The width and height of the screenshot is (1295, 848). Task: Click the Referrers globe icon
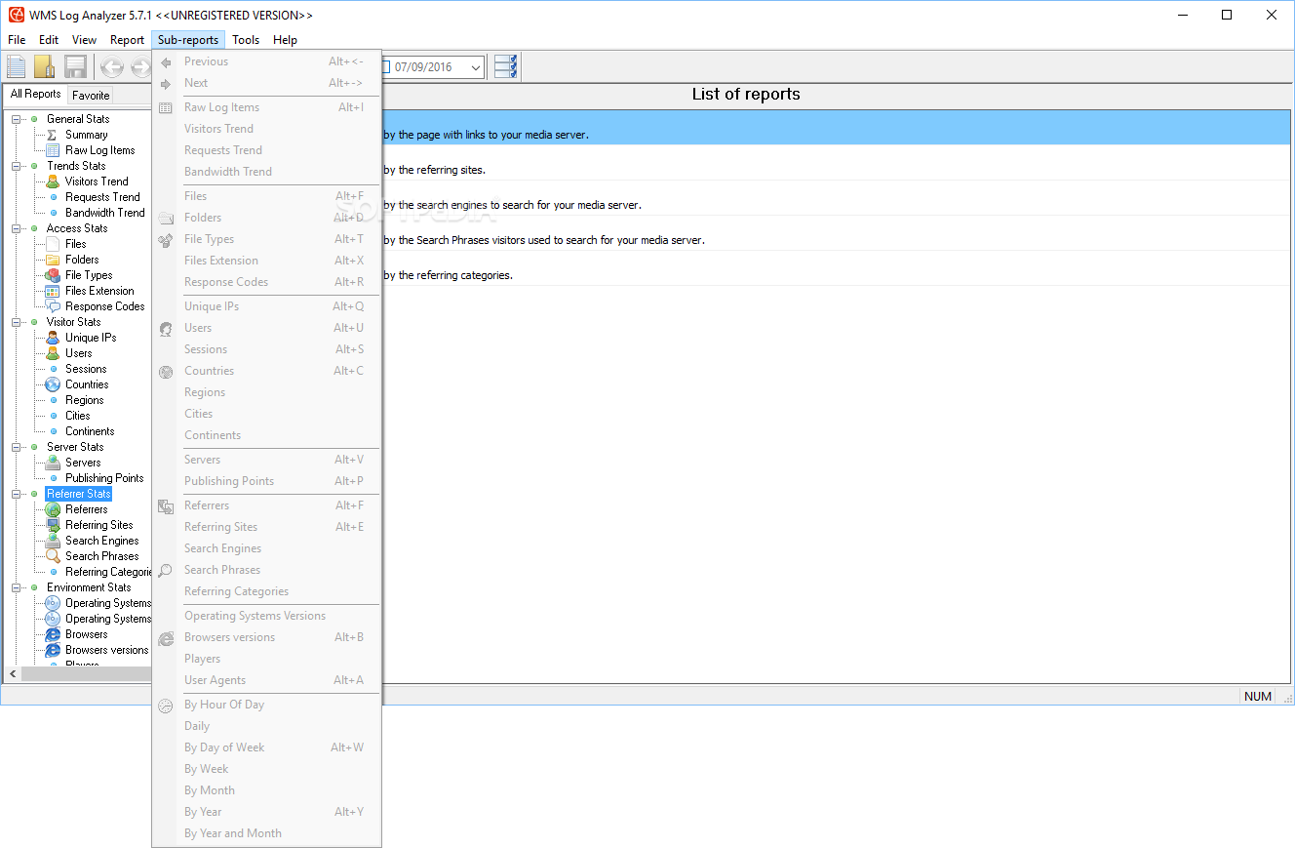tap(53, 509)
